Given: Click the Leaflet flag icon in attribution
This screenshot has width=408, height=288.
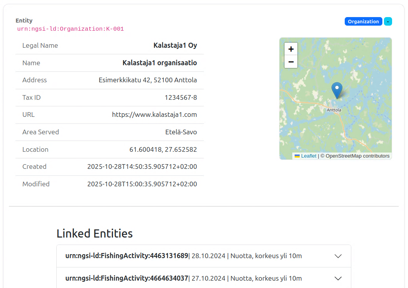Looking at the screenshot, I should tap(297, 156).
